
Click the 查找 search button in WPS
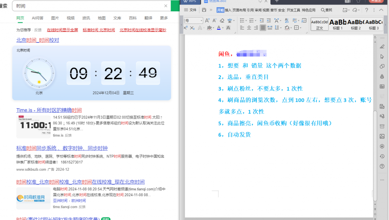point(326,10)
